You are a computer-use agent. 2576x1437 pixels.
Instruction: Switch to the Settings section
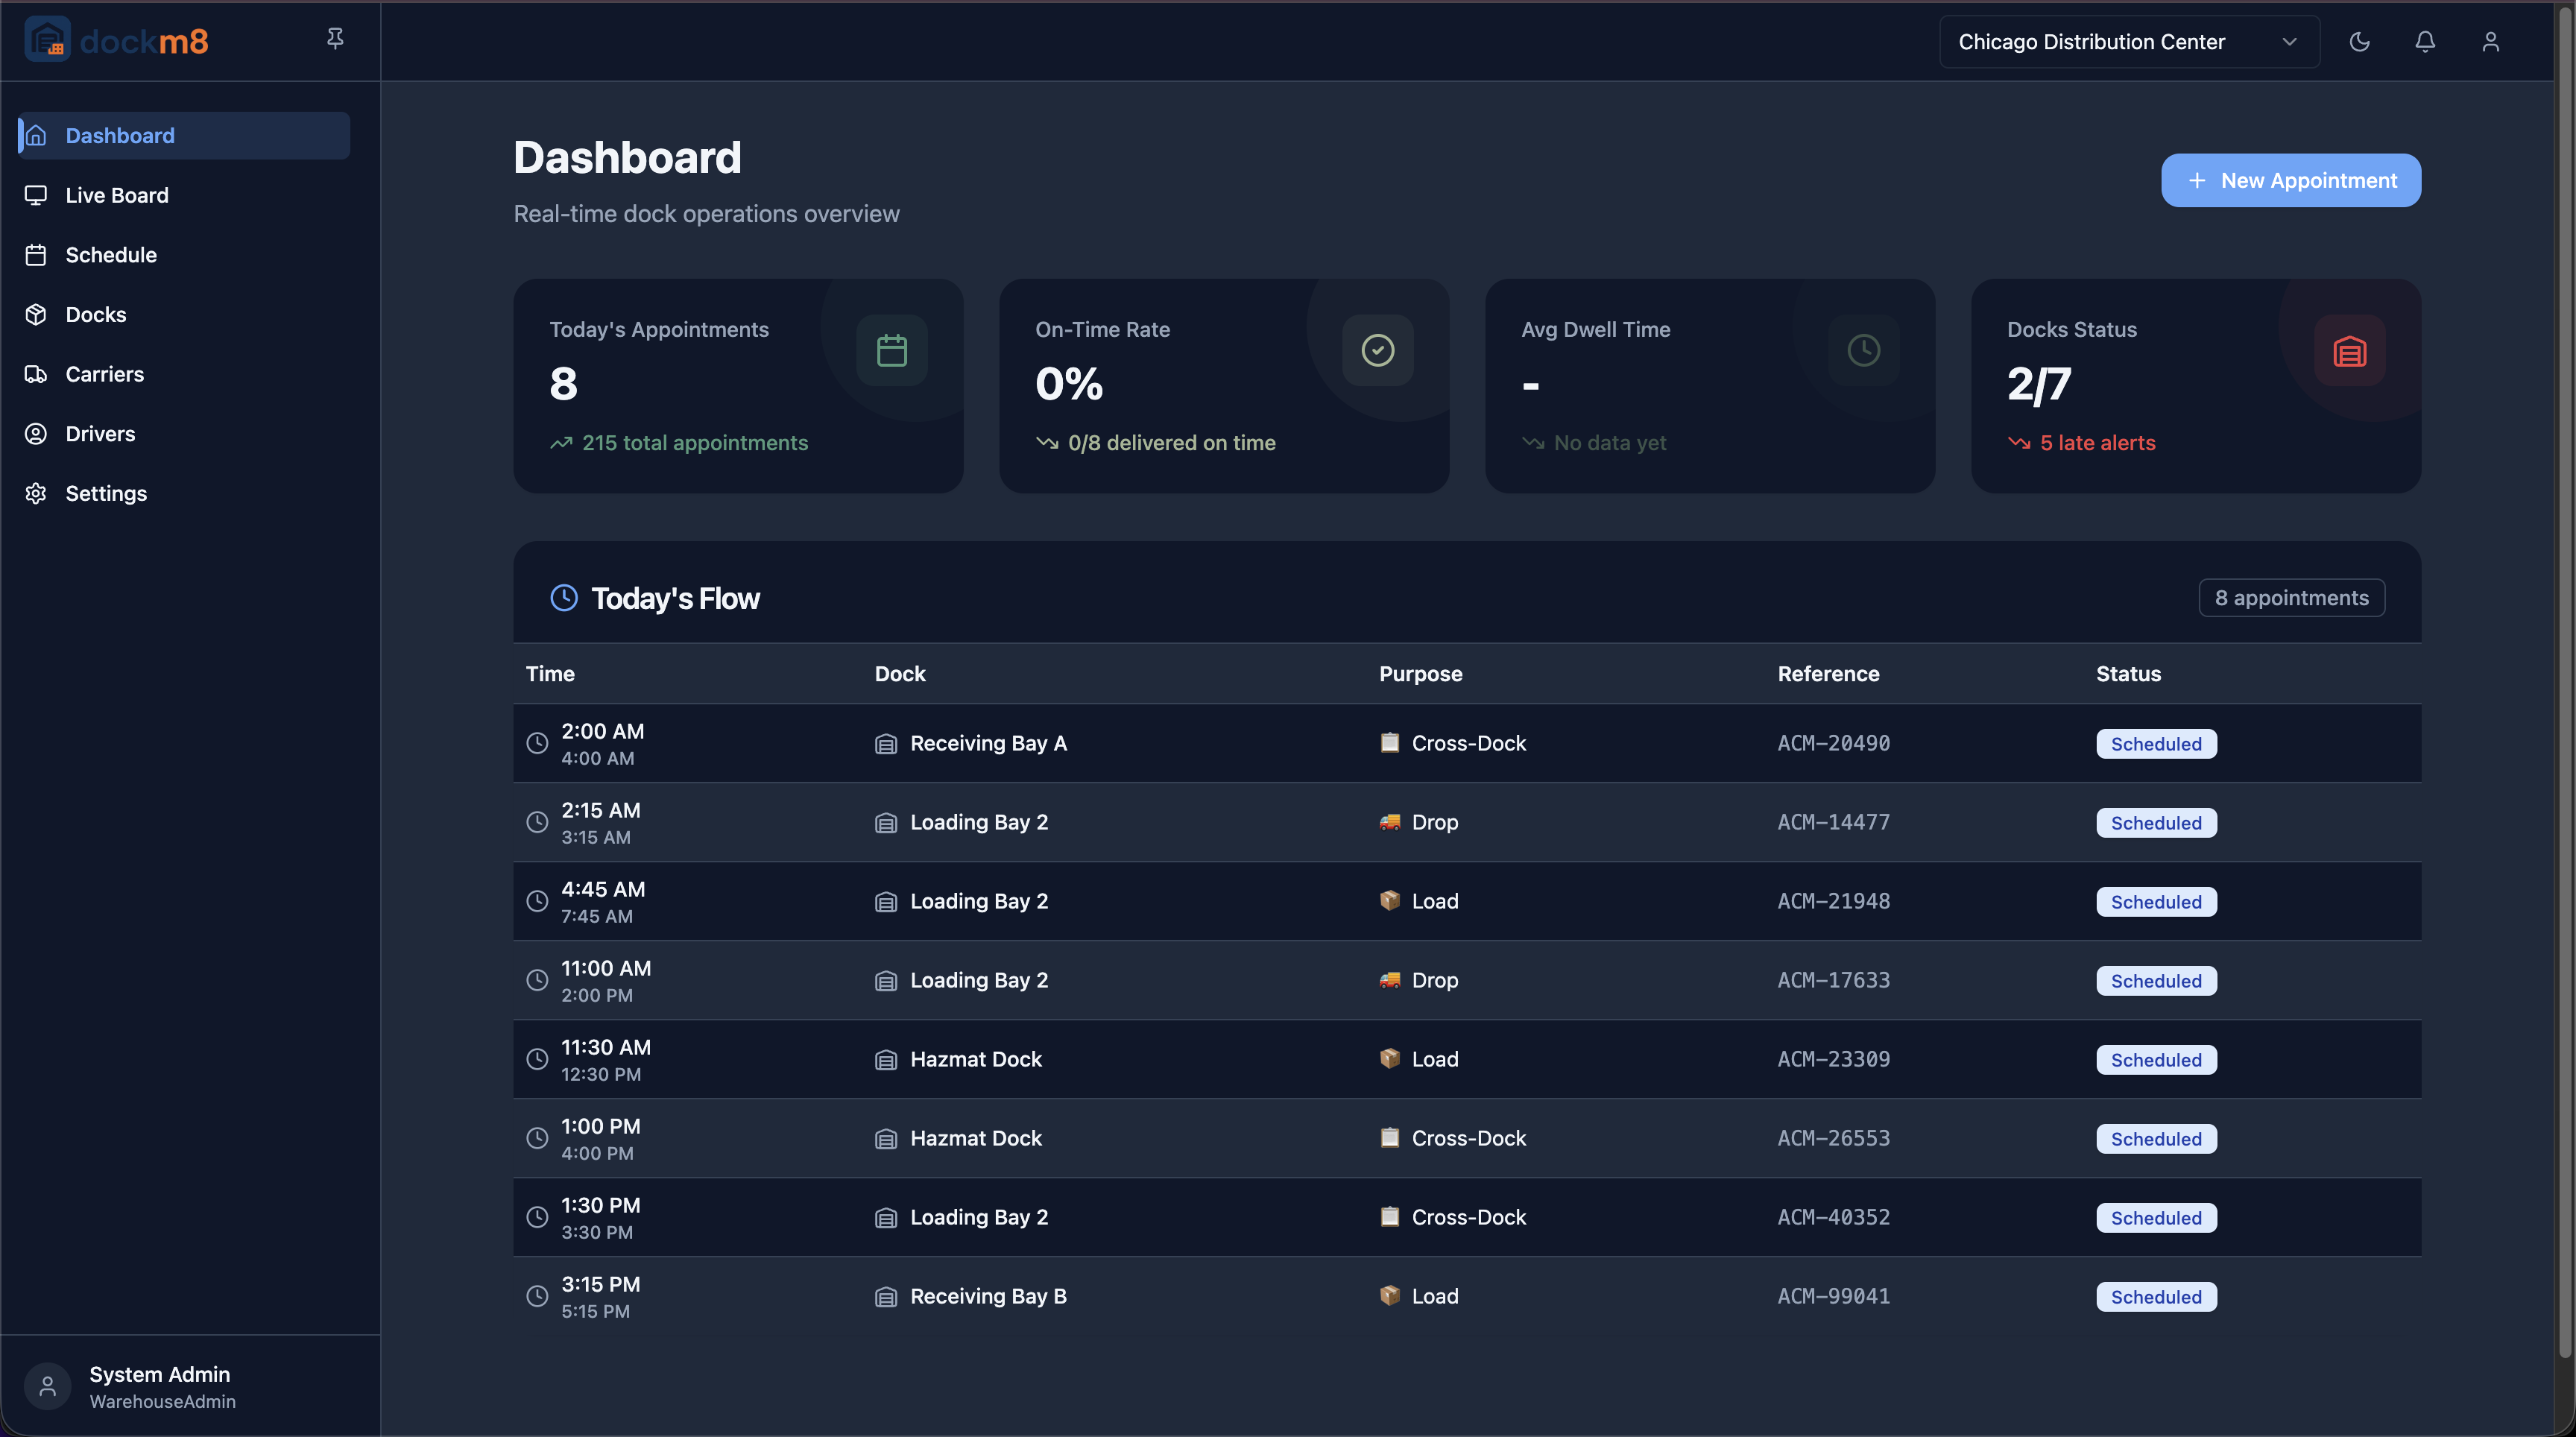pyautogui.click(x=106, y=493)
